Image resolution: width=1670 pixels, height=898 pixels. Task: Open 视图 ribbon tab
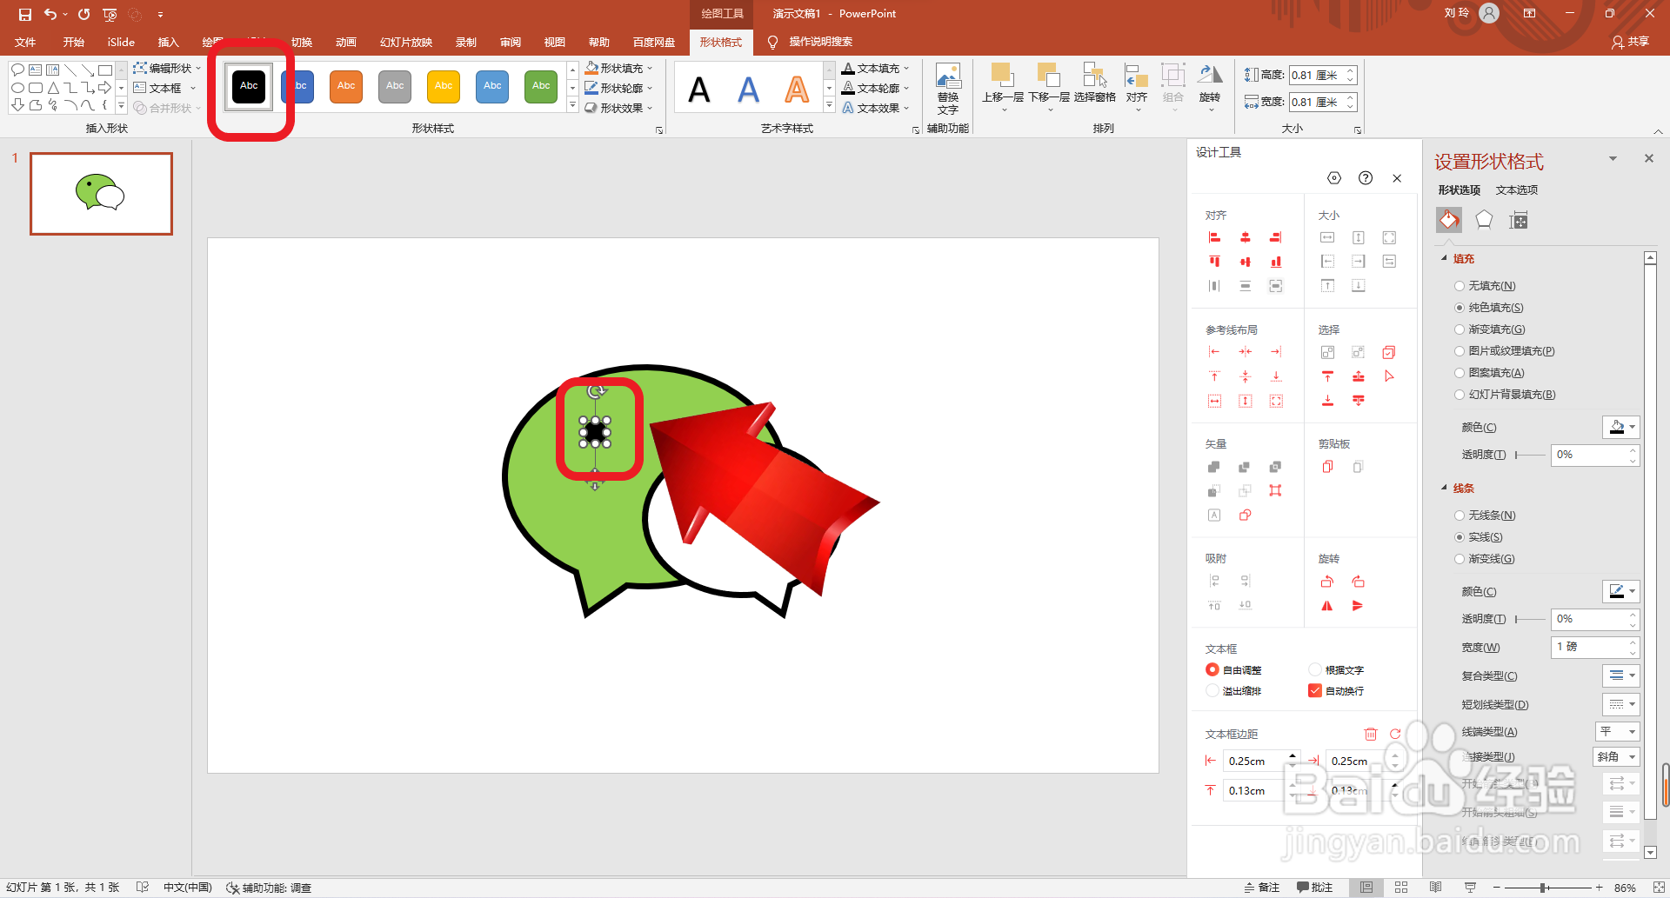coord(555,42)
